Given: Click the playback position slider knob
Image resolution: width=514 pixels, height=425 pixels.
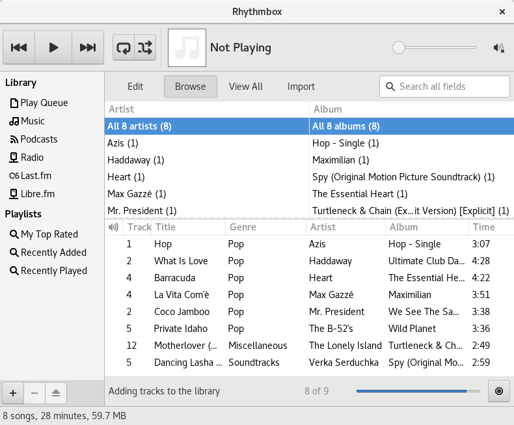Looking at the screenshot, I should click(x=399, y=48).
